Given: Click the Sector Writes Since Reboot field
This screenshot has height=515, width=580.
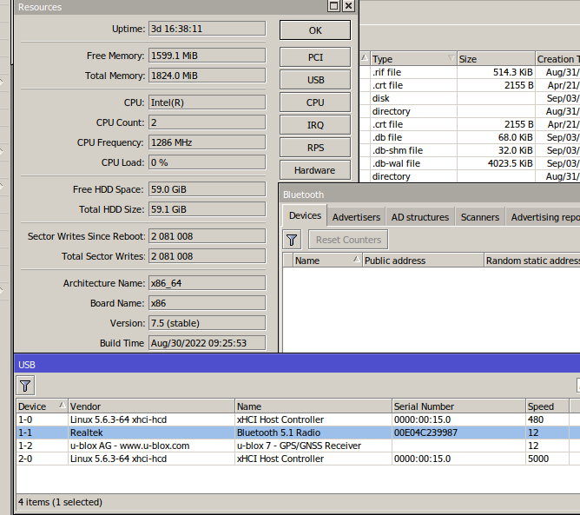Looking at the screenshot, I should (x=208, y=236).
